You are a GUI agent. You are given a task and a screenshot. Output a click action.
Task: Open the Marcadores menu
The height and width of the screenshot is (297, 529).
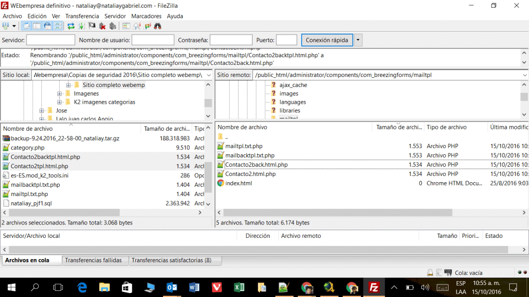pos(146,16)
